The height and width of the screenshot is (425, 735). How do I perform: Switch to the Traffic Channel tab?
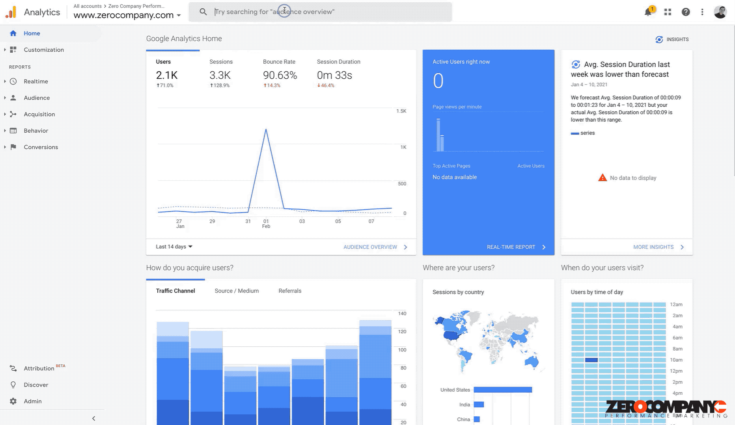click(x=175, y=291)
